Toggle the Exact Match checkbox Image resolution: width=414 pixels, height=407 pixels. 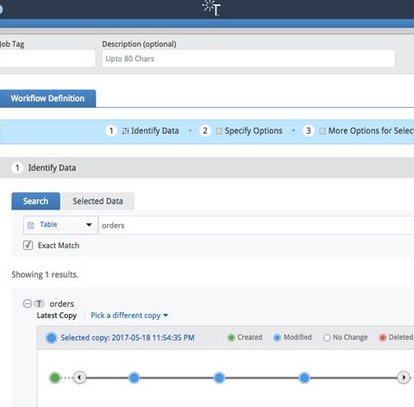28,245
